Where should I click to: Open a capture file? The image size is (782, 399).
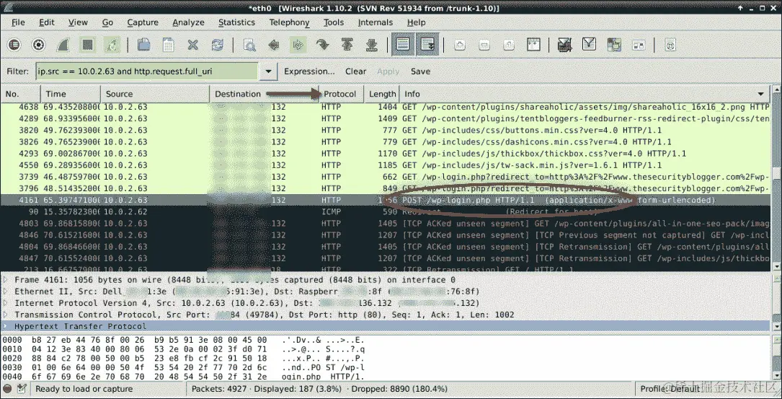144,45
